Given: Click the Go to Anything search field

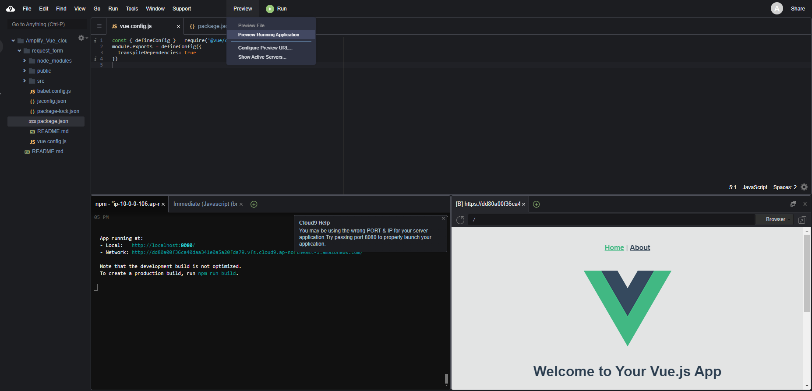Looking at the screenshot, I should (47, 25).
